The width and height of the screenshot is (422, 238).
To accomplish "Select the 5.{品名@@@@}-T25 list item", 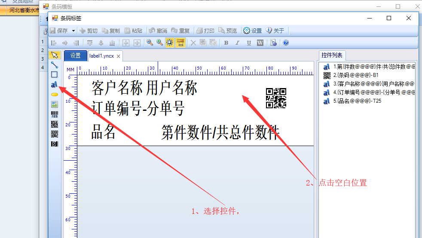I will (357, 101).
